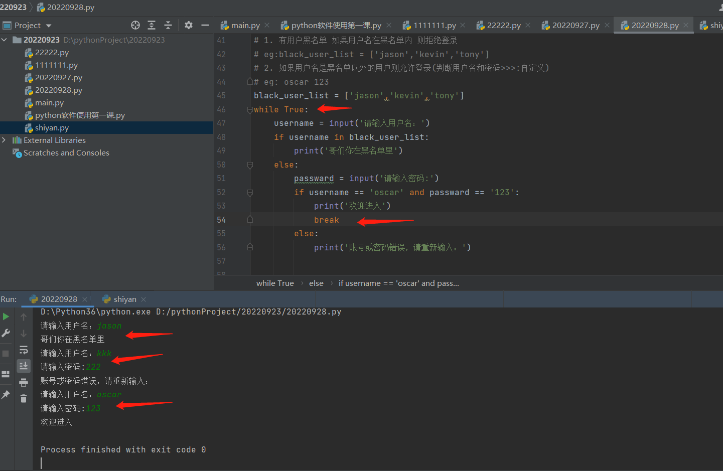723x471 pixels.
Task: Click Expand All in Project panel header
Action: pyautogui.click(x=152, y=25)
